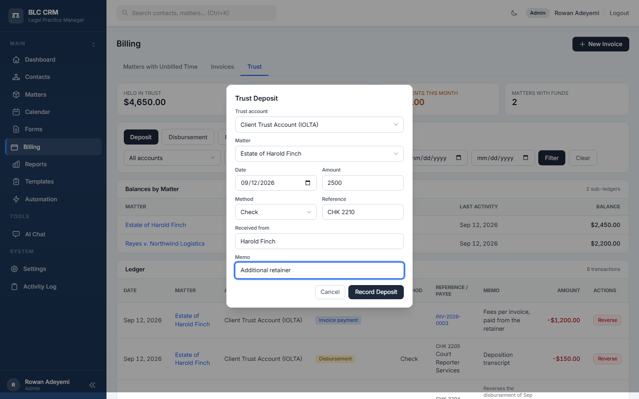Focus the Memo field

pyautogui.click(x=319, y=270)
